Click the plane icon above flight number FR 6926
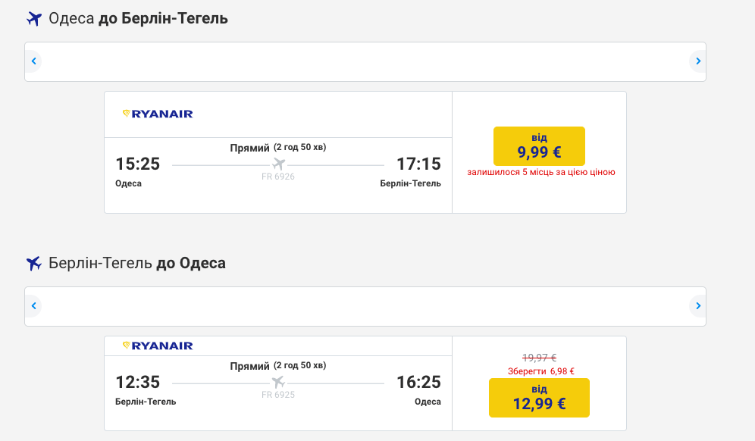Screen dimensions: 755x441 (278, 164)
